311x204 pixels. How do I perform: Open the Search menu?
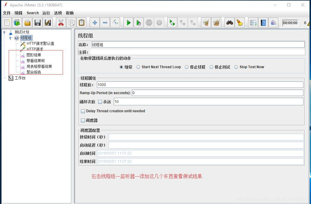pyautogui.click(x=33, y=13)
